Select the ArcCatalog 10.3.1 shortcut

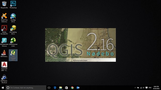tap(13, 30)
